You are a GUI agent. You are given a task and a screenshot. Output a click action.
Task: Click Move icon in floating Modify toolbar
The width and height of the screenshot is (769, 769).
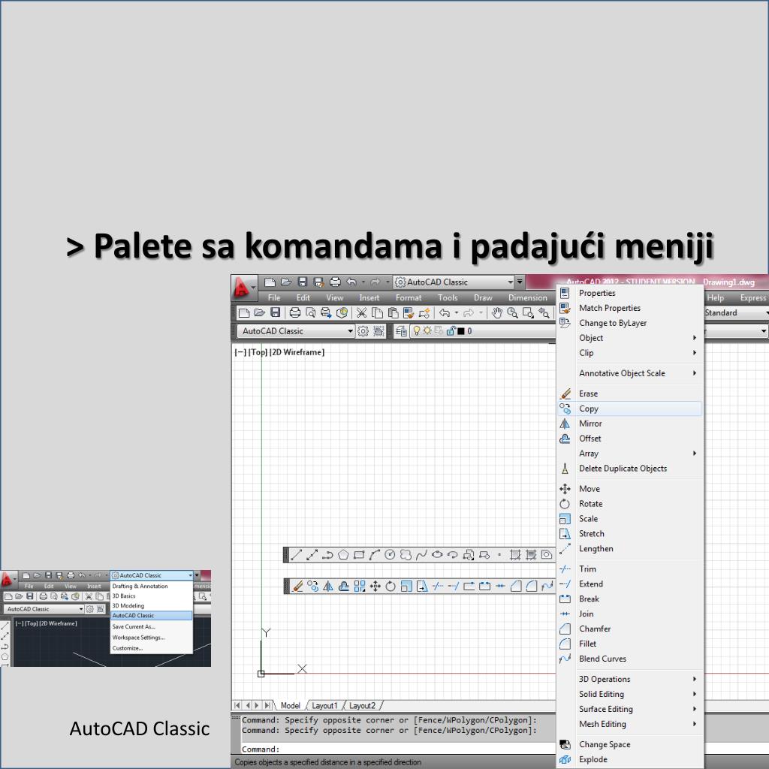(375, 586)
